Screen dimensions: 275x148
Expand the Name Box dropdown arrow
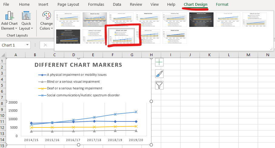coord(28,45)
